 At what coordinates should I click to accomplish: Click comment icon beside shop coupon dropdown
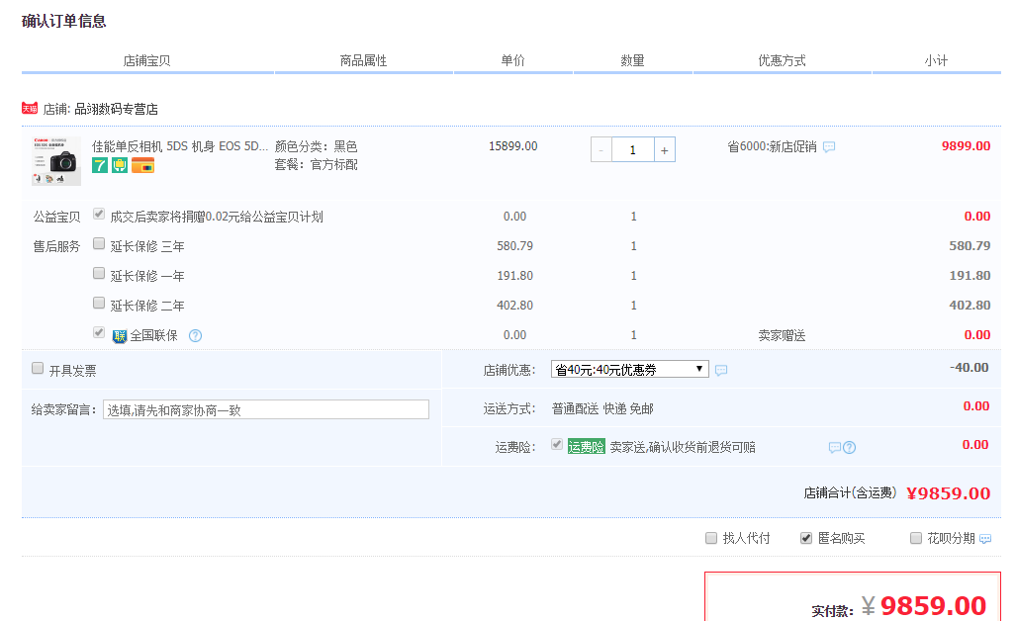point(721,371)
